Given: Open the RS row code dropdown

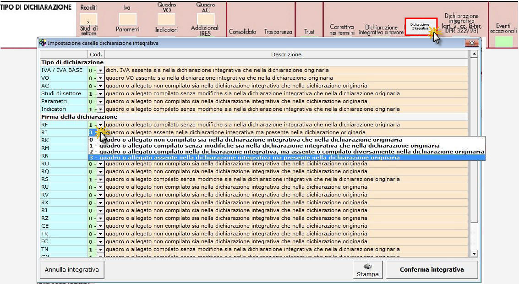Looking at the screenshot, I should pos(100,179).
